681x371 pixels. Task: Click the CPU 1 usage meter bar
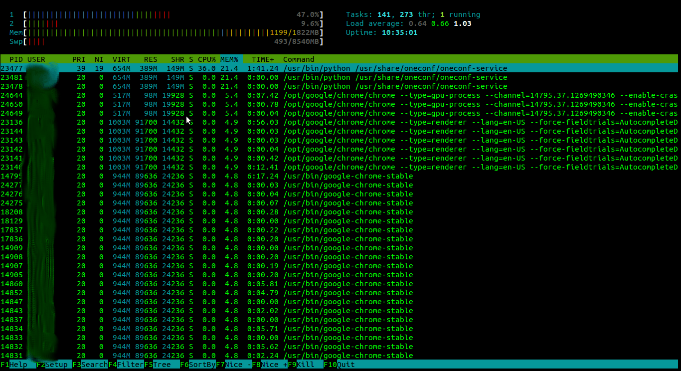click(173, 14)
